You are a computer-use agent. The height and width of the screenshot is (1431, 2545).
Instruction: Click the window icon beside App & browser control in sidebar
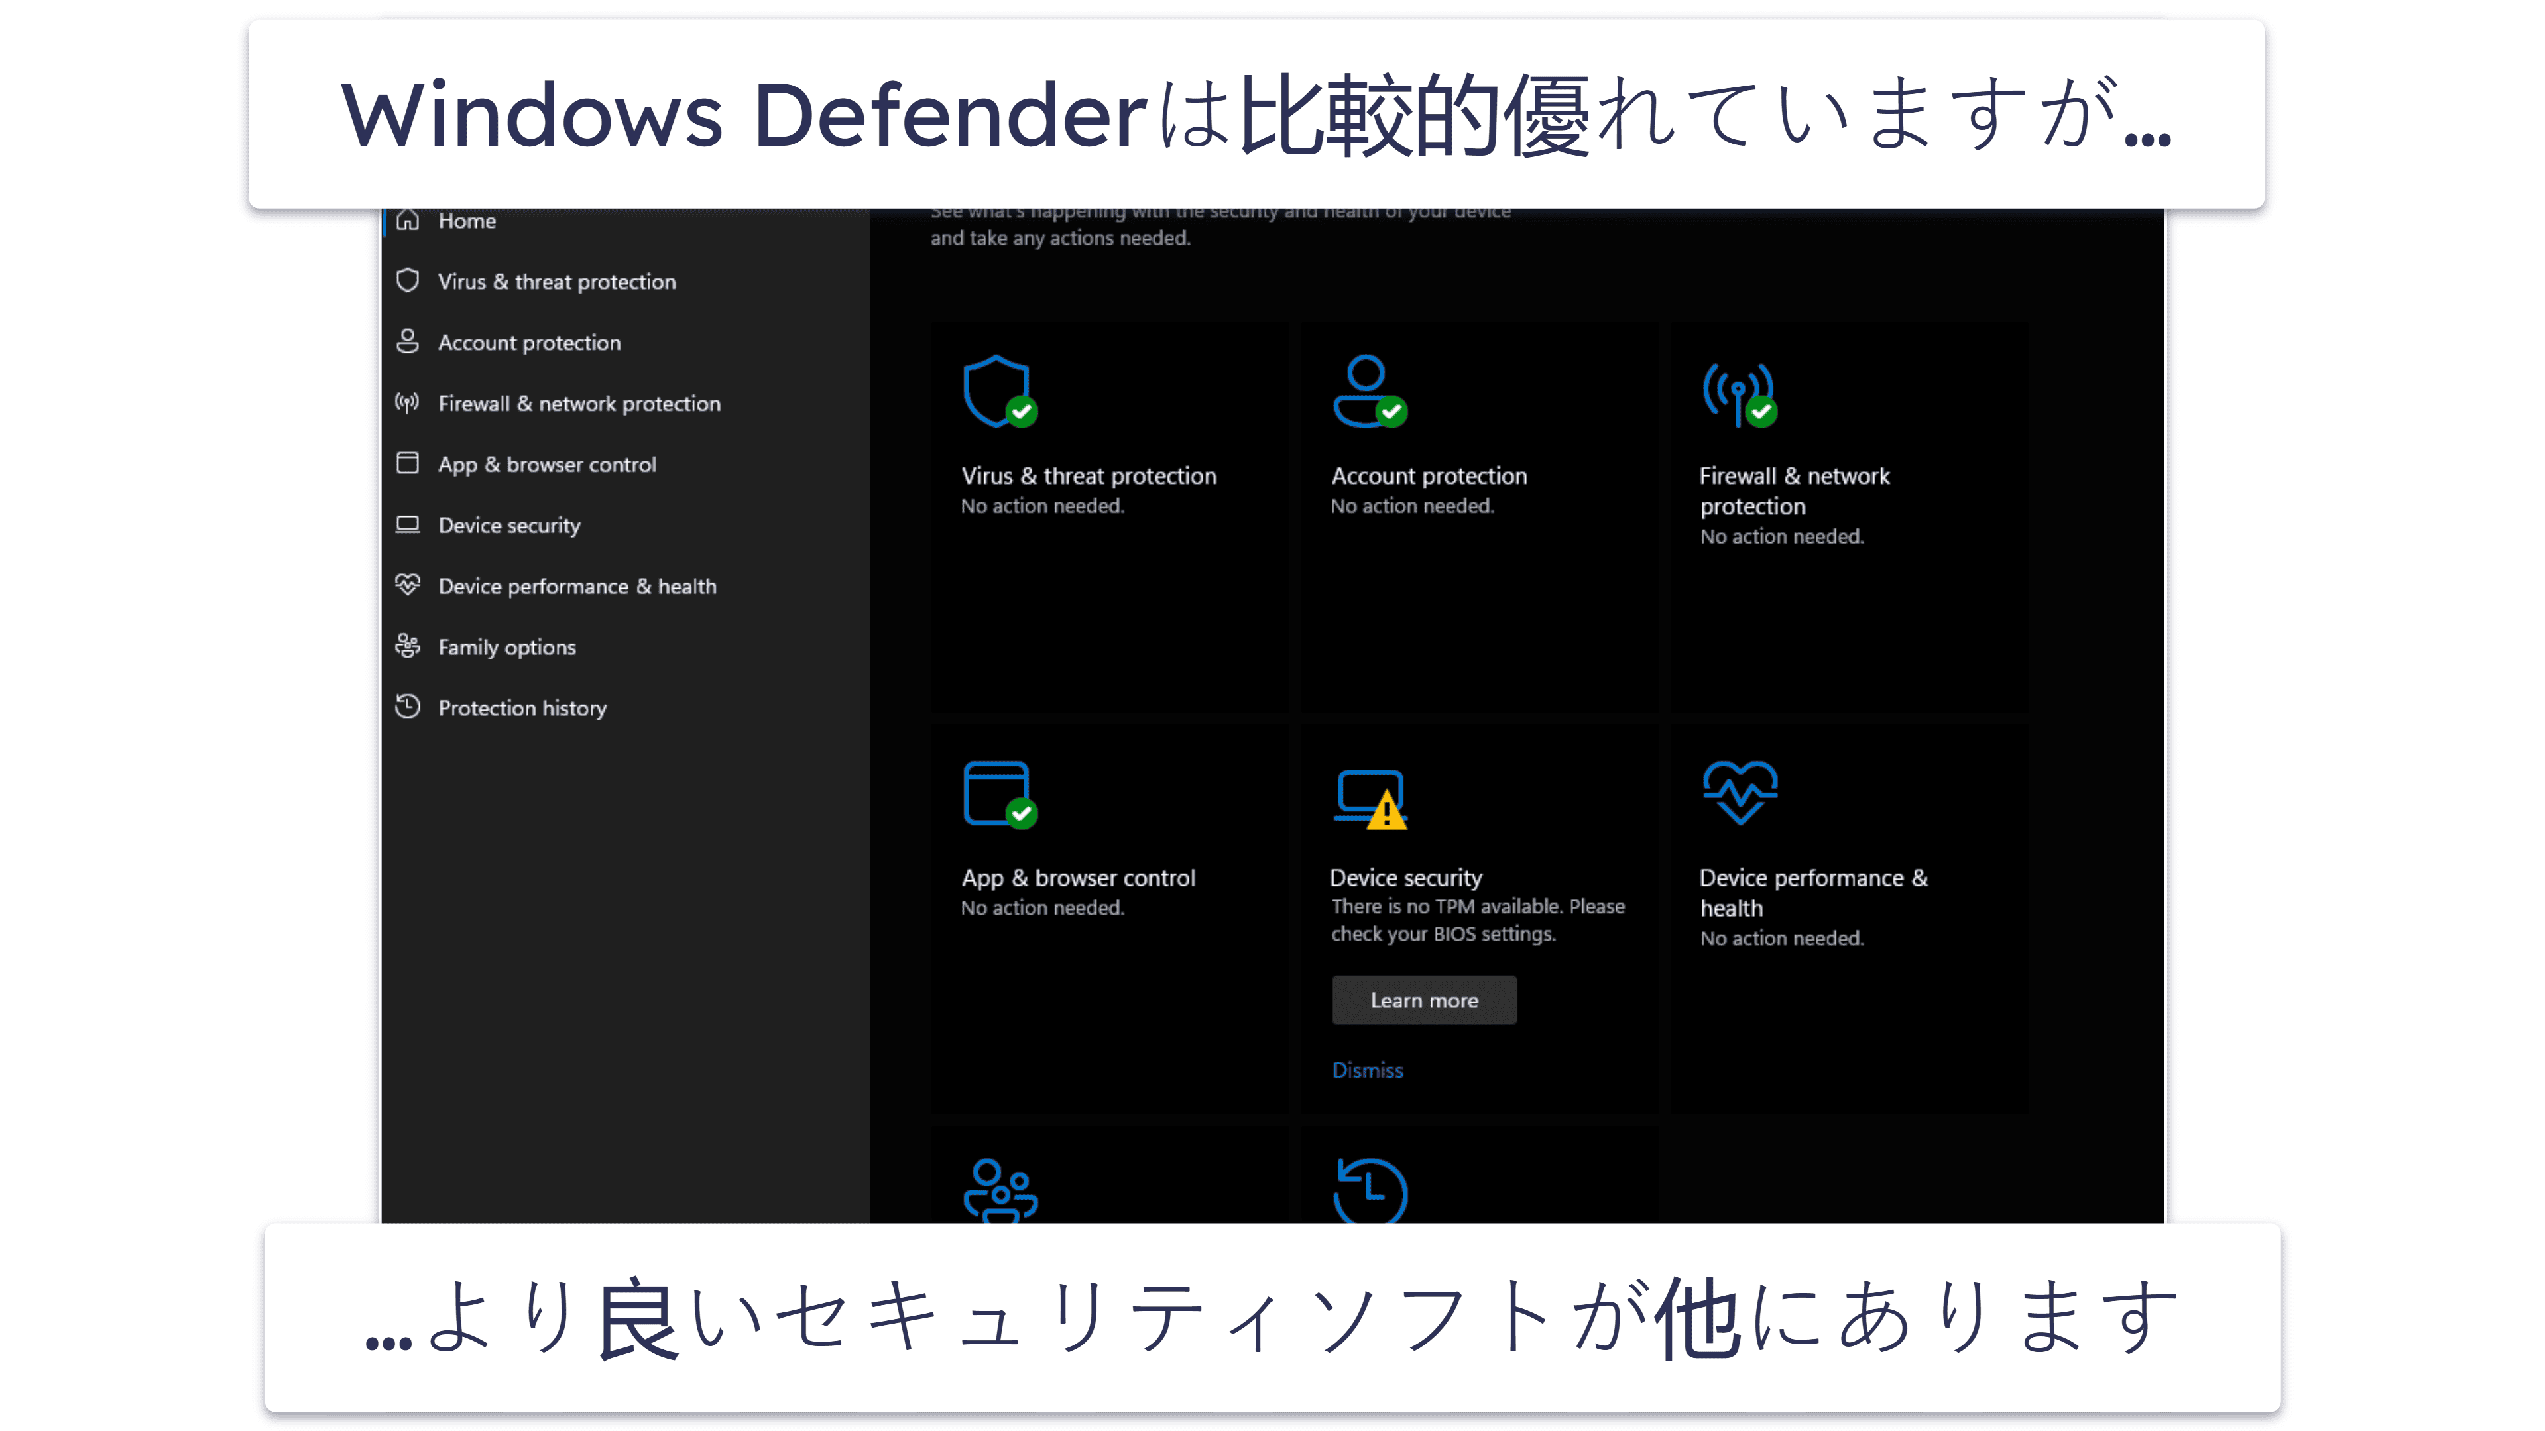click(407, 463)
